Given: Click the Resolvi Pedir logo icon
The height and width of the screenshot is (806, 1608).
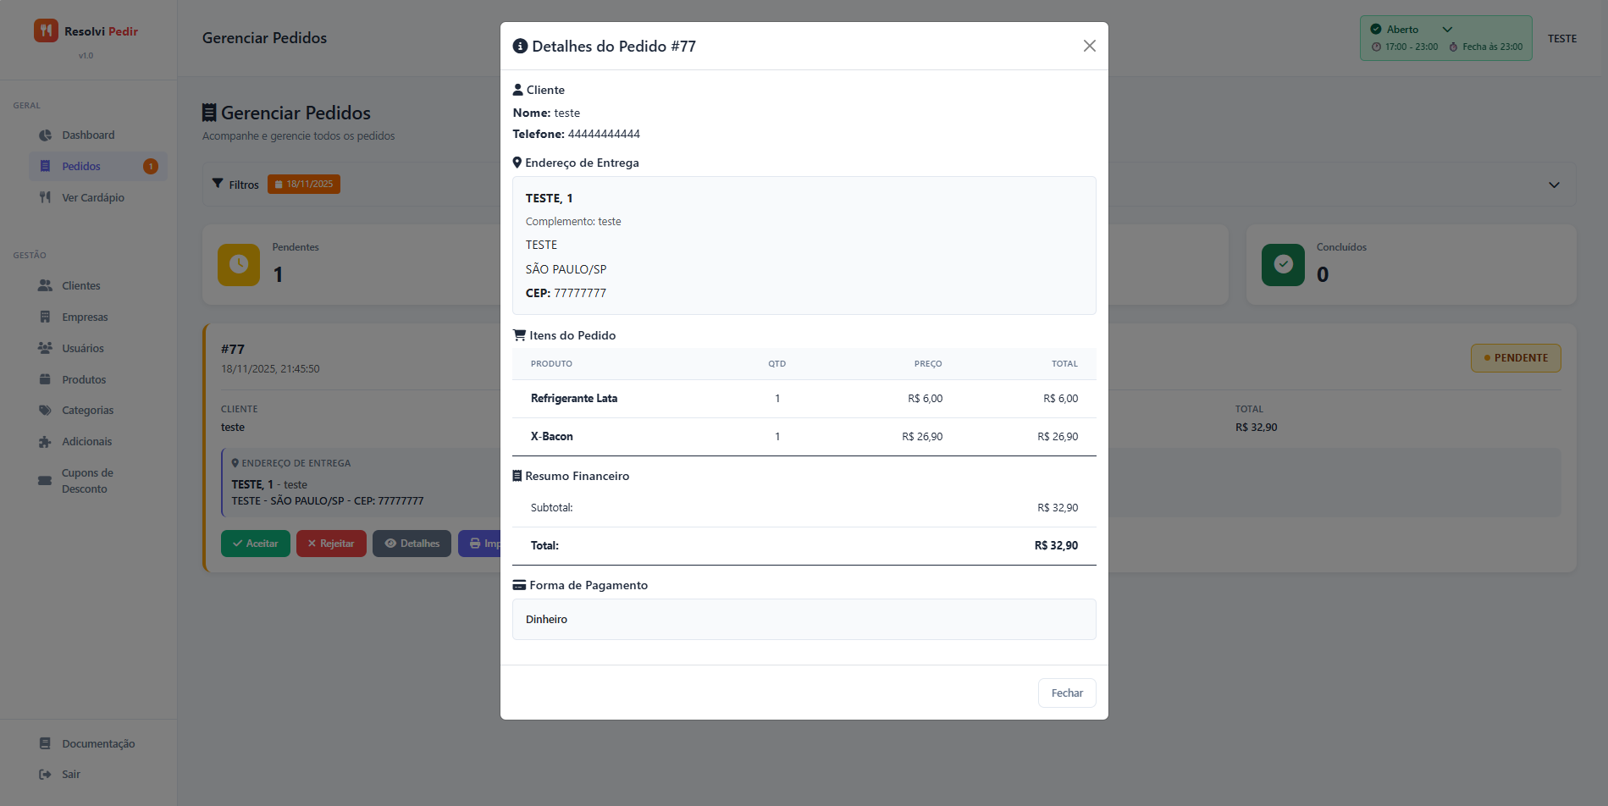Looking at the screenshot, I should (x=46, y=30).
